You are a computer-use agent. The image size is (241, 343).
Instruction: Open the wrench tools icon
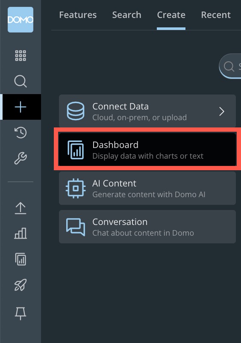tap(21, 158)
